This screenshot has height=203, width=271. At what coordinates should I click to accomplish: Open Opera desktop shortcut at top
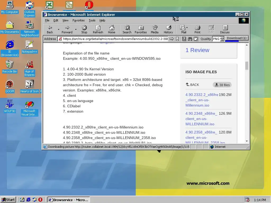89,5
